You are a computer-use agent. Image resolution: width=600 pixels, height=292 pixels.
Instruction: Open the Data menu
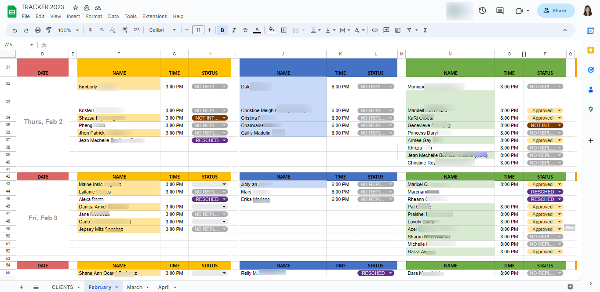[x=113, y=16]
